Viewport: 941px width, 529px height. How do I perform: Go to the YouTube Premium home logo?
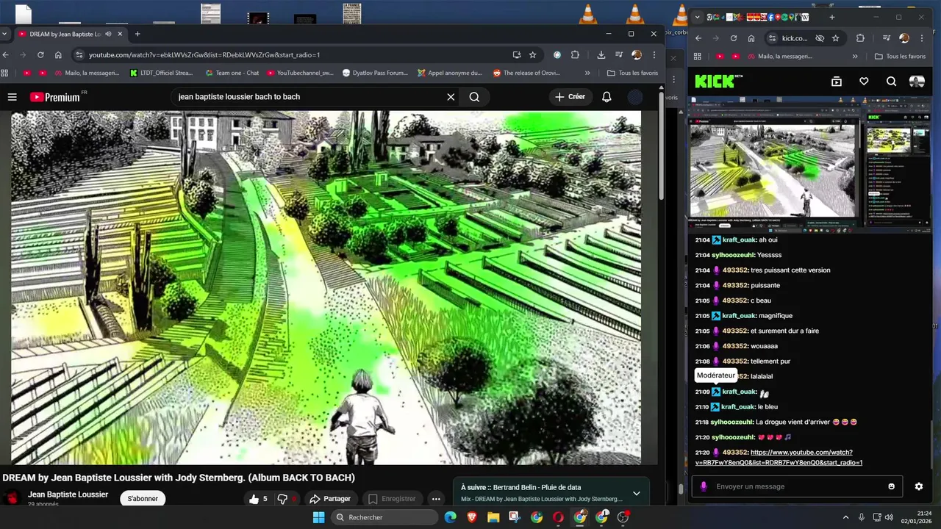[x=55, y=97]
